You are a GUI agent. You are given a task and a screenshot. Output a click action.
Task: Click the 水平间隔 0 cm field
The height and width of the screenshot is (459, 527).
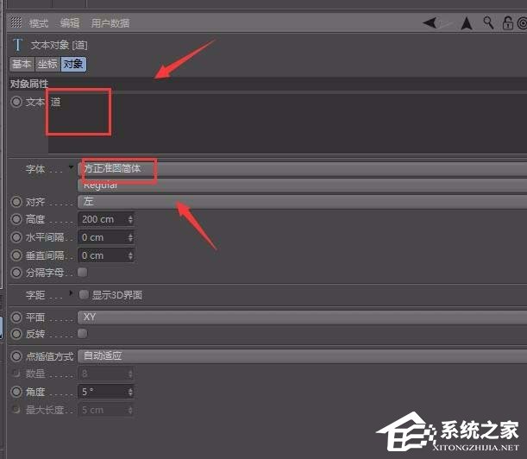[103, 237]
